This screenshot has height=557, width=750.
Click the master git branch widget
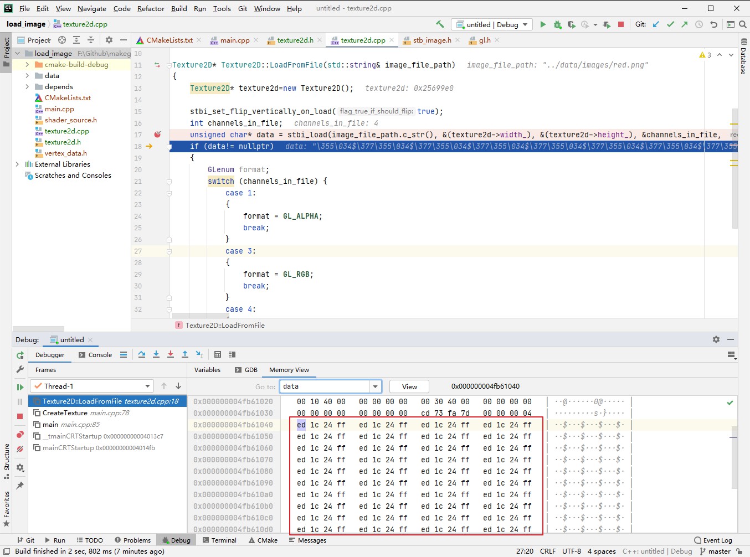(x=715, y=551)
